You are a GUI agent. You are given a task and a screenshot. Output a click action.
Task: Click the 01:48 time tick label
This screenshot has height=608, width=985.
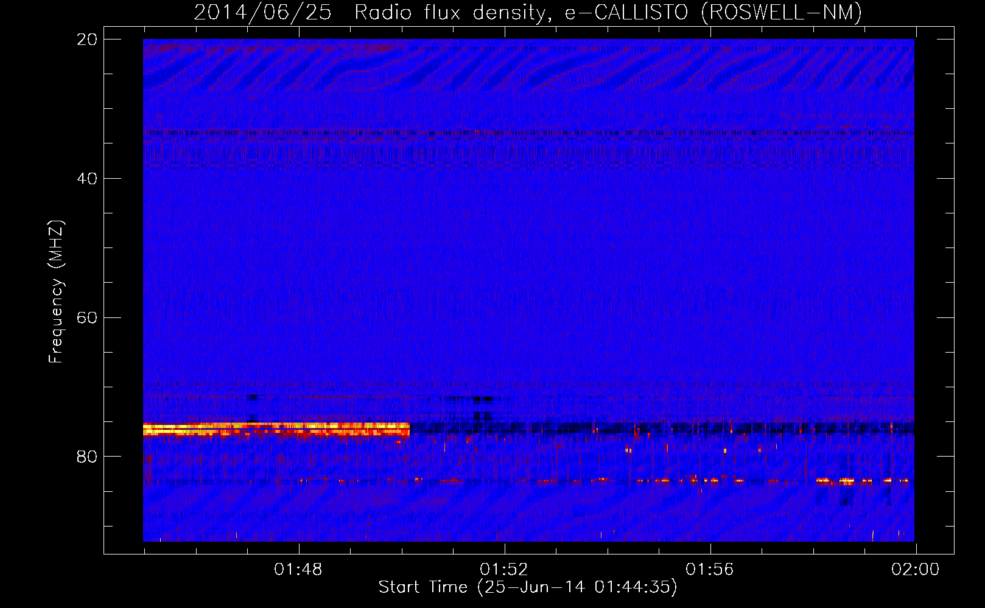tap(298, 570)
